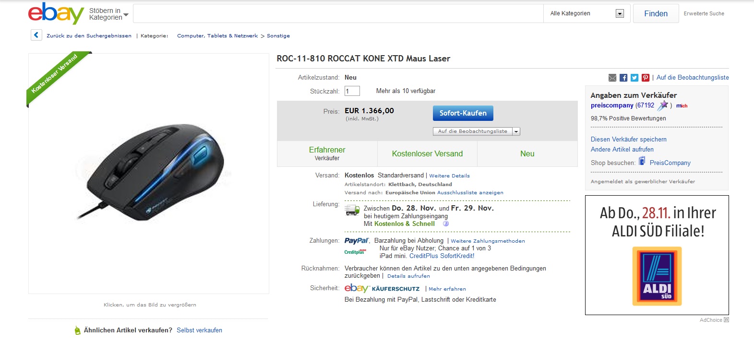Open the Stöbern in Kategorien menu
Image resolution: width=754 pixels, height=353 pixels.
click(108, 14)
